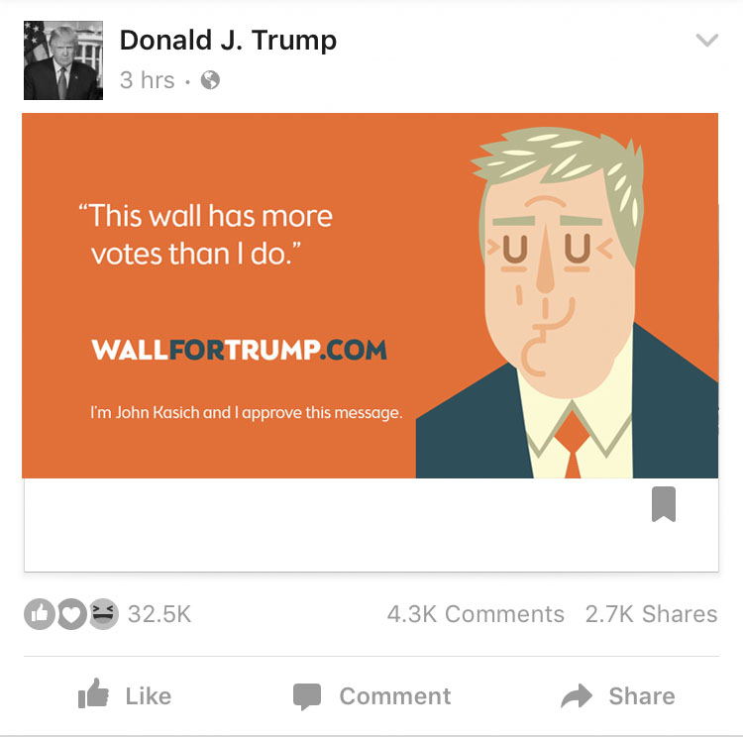Save post with the bookmark icon
This screenshot has width=743, height=737.
click(x=664, y=504)
